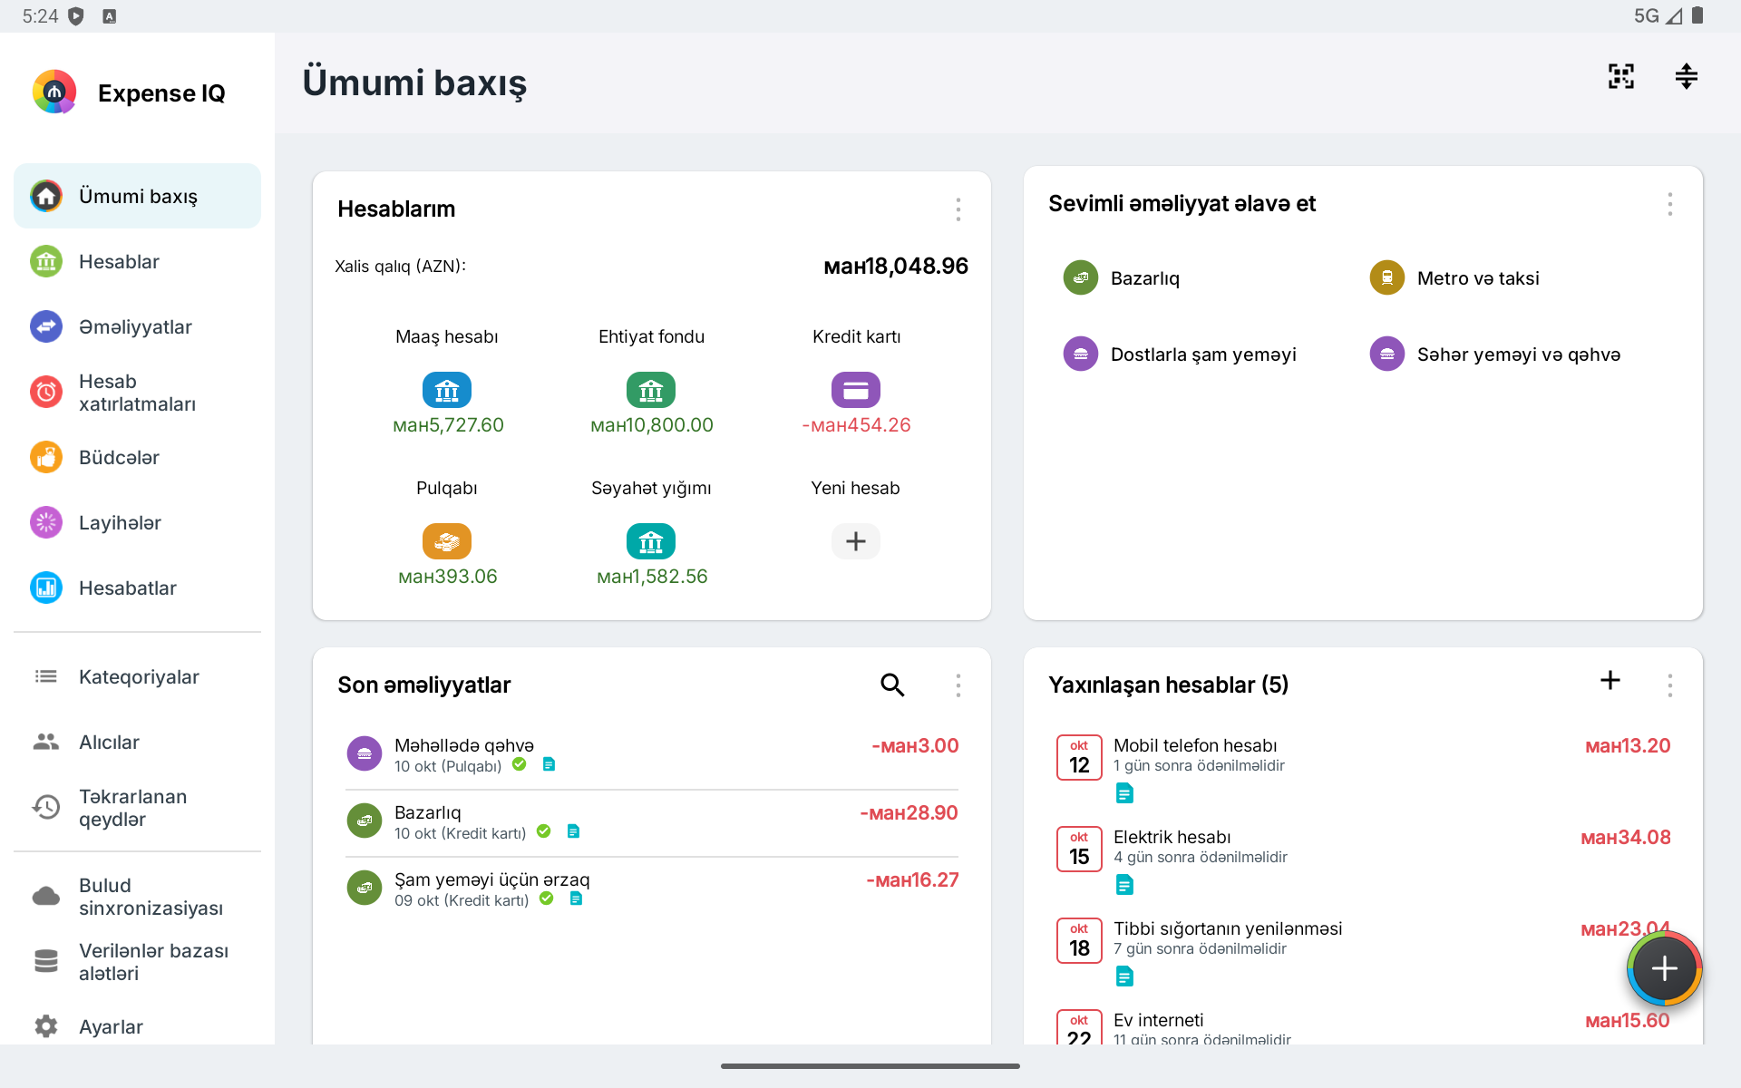Image resolution: width=1741 pixels, height=1088 pixels.
Task: Open the Kredit kartı account icon
Action: [856, 390]
